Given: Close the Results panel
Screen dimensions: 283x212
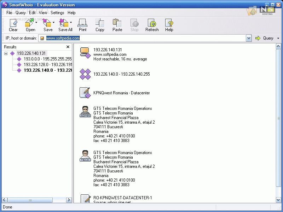Looking at the screenshot, I should coord(68,47).
